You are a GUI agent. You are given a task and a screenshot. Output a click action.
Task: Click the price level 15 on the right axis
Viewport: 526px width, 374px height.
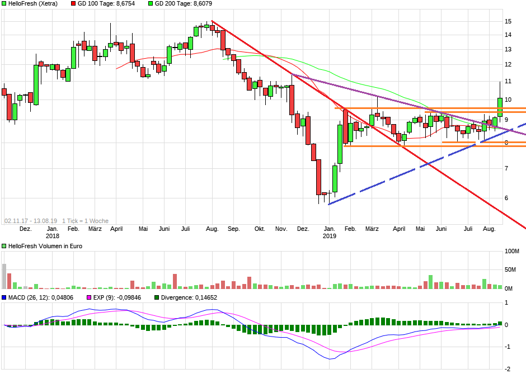coord(508,21)
